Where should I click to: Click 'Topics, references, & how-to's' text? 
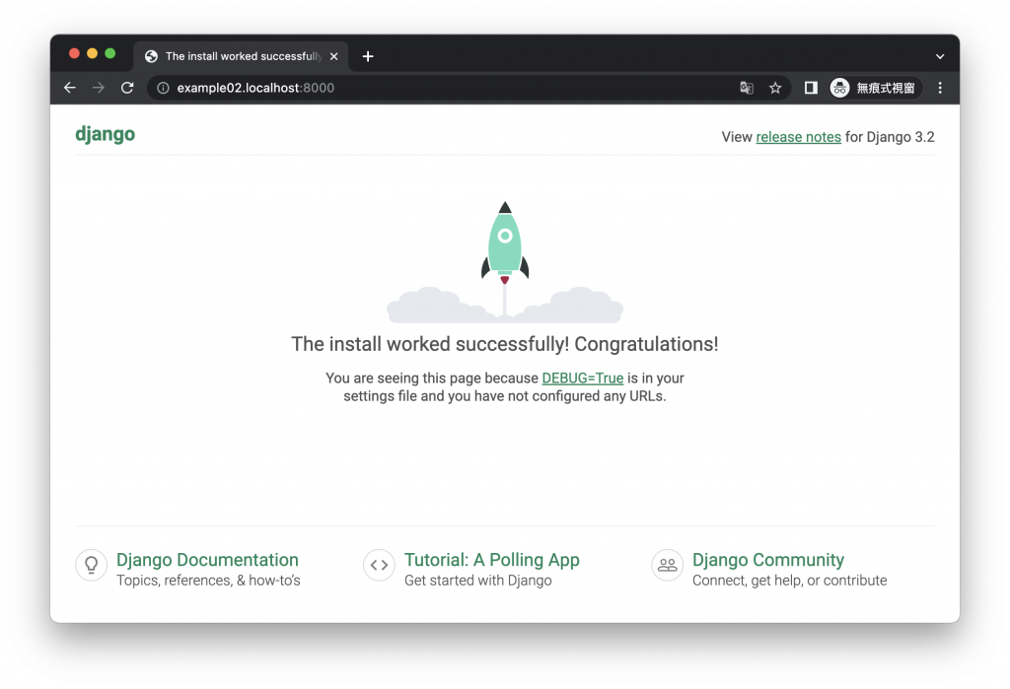pos(208,581)
